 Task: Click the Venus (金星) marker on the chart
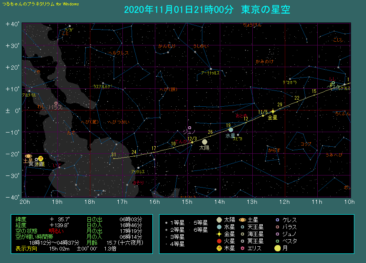click(x=273, y=111)
